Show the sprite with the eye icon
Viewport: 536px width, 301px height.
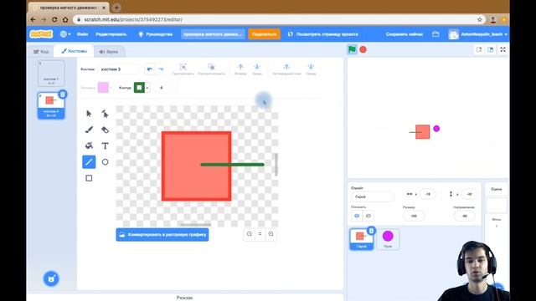point(357,216)
